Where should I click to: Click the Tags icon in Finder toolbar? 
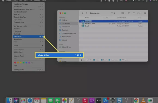tap(133, 13)
